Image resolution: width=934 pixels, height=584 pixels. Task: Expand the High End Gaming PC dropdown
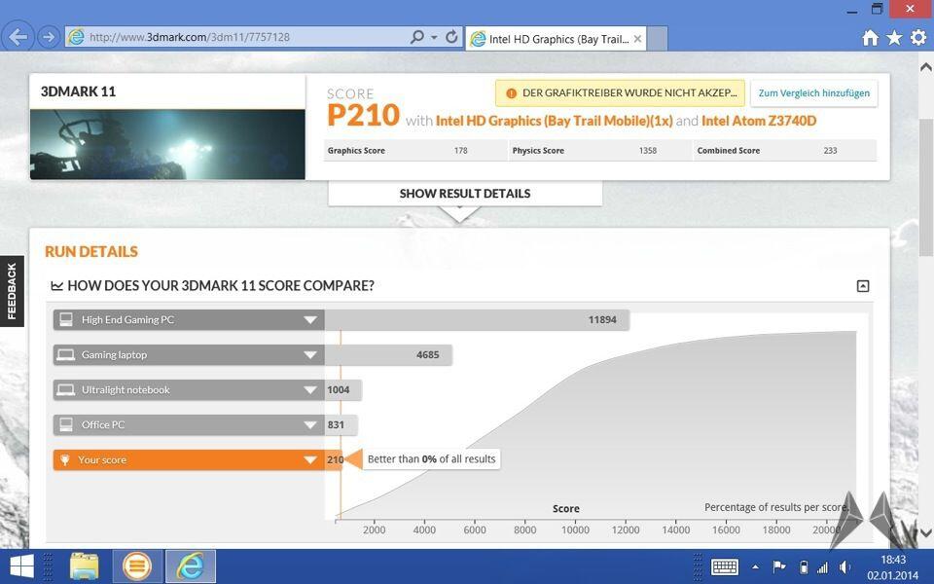pyautogui.click(x=310, y=320)
